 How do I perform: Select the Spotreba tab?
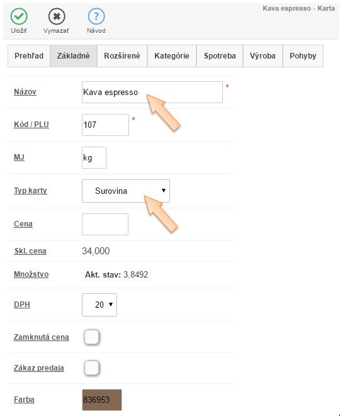pos(220,56)
